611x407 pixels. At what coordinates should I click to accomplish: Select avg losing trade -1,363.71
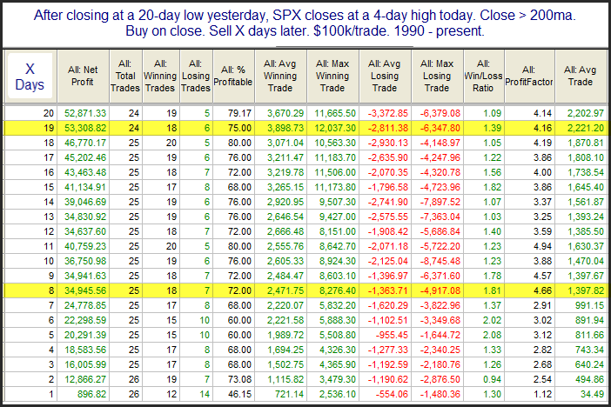pos(387,291)
